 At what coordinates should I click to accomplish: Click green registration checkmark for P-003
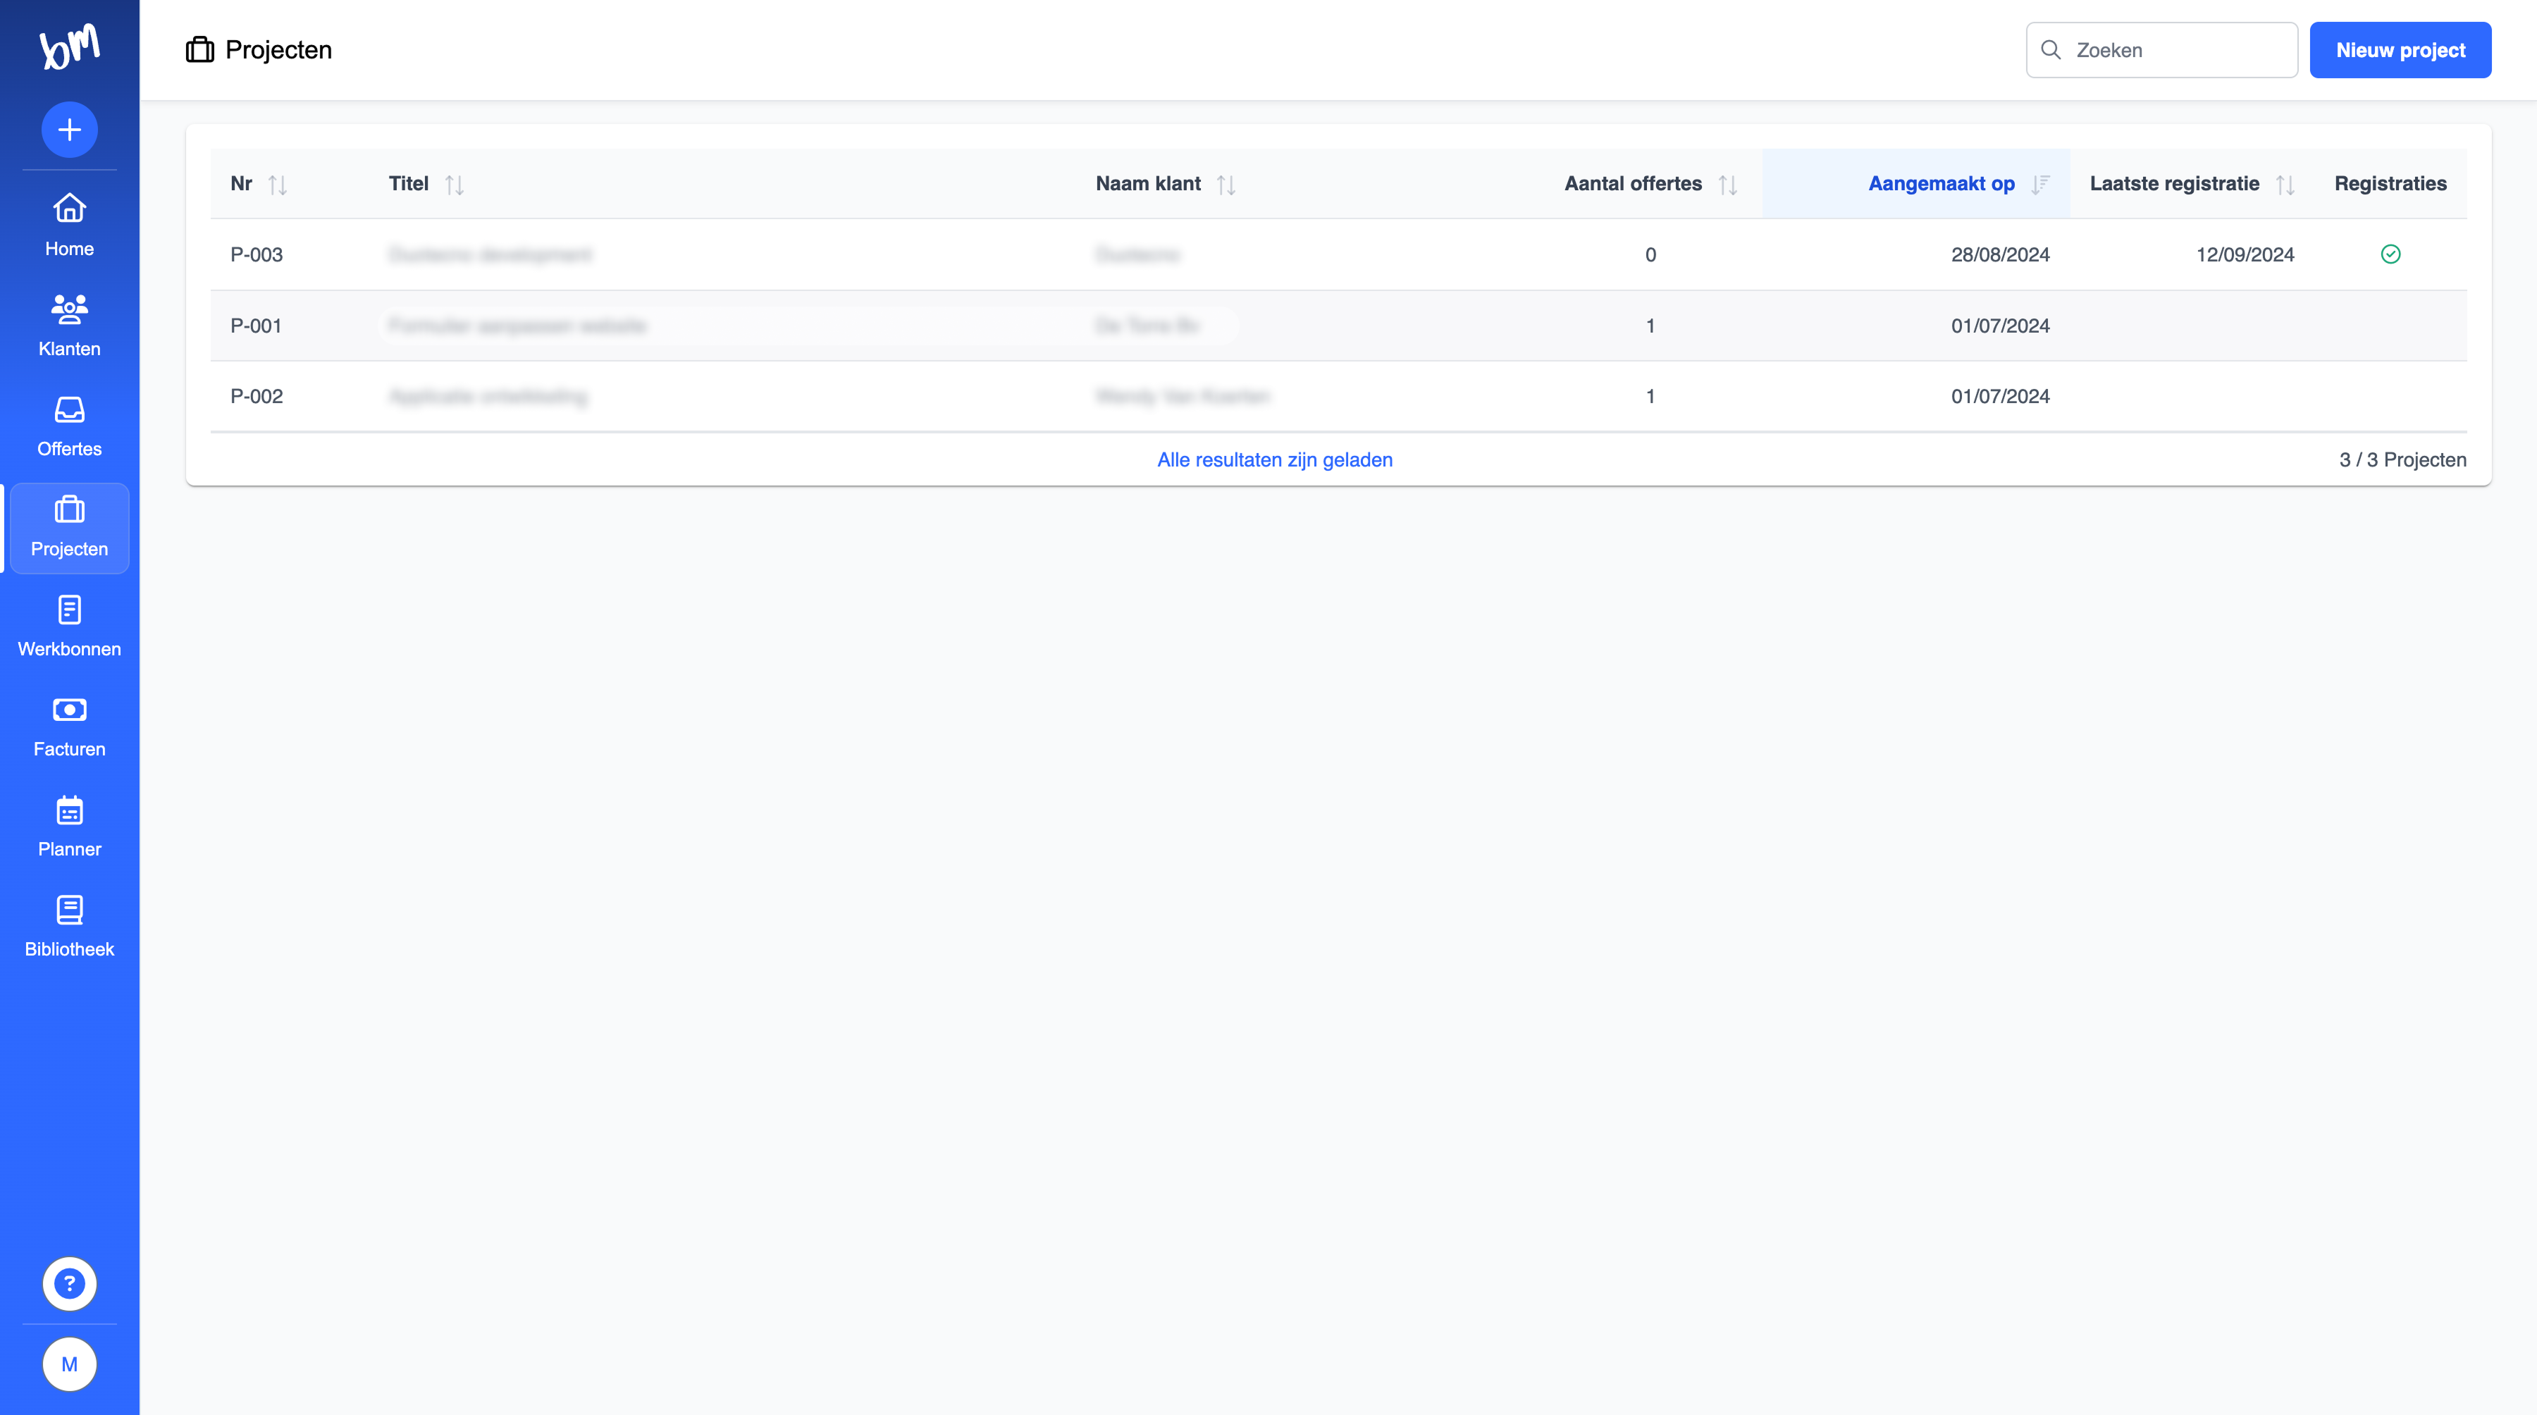click(x=2390, y=254)
